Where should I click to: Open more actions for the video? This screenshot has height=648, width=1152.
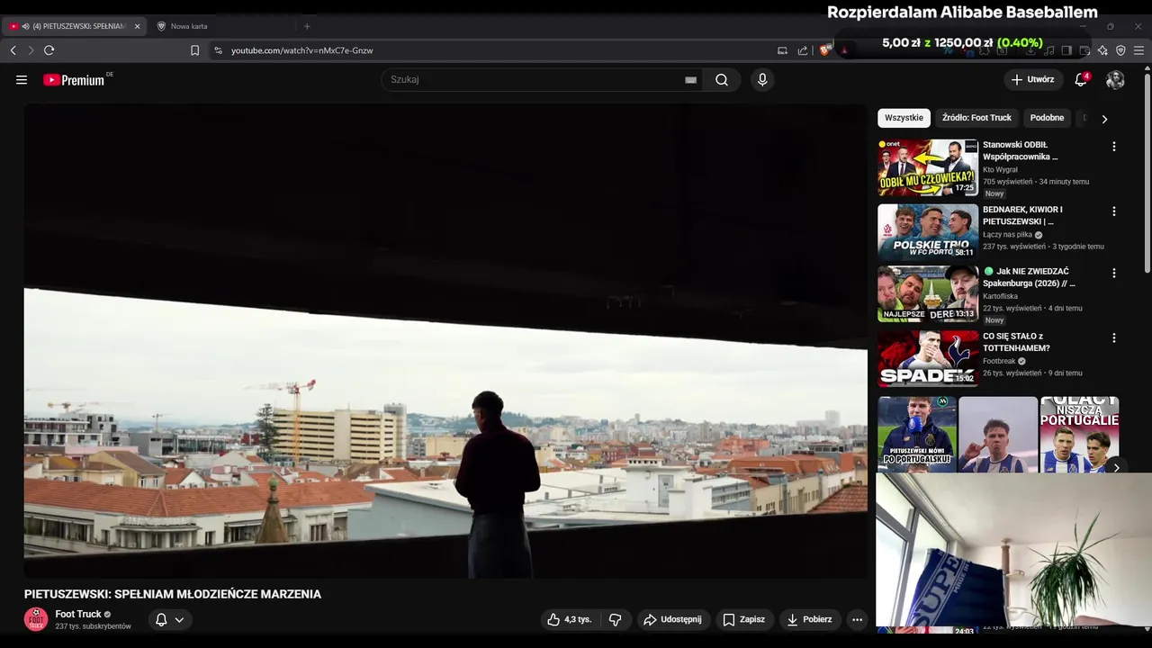click(857, 619)
